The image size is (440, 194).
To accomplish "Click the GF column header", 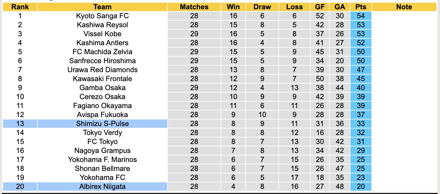I will point(320,7).
